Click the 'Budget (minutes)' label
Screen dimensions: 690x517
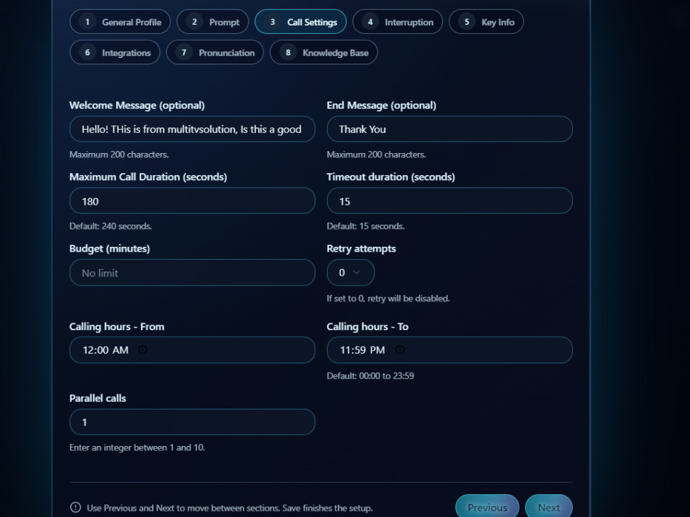click(x=110, y=249)
